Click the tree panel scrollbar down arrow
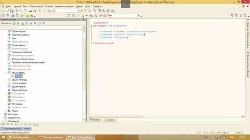Viewport: 250px width, 140px height. coord(84,120)
